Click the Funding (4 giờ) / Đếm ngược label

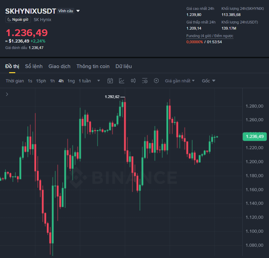pos(210,36)
